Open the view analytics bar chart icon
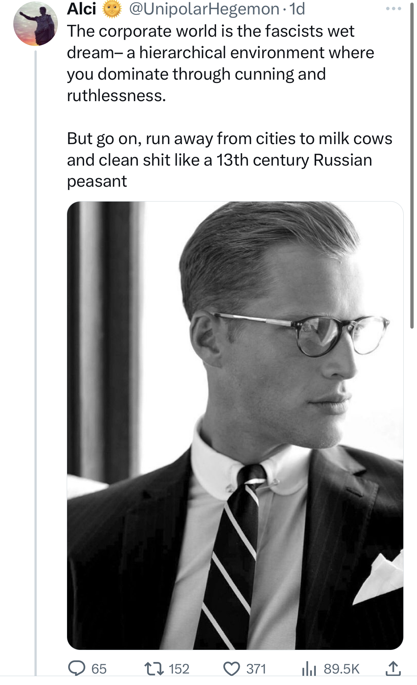Viewport: 417px width, 685px height. coord(309,668)
